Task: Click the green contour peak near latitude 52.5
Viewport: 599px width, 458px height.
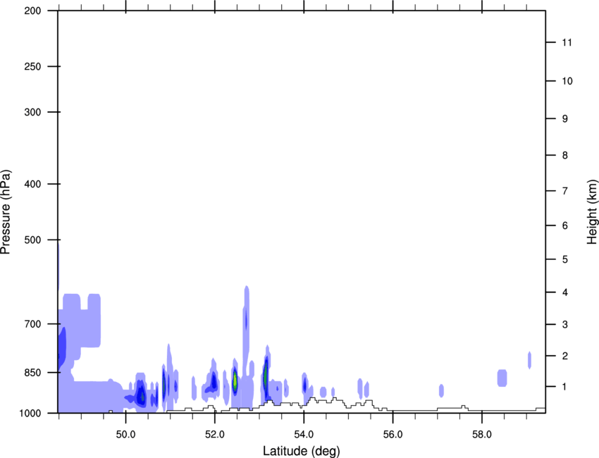Action: (x=235, y=380)
